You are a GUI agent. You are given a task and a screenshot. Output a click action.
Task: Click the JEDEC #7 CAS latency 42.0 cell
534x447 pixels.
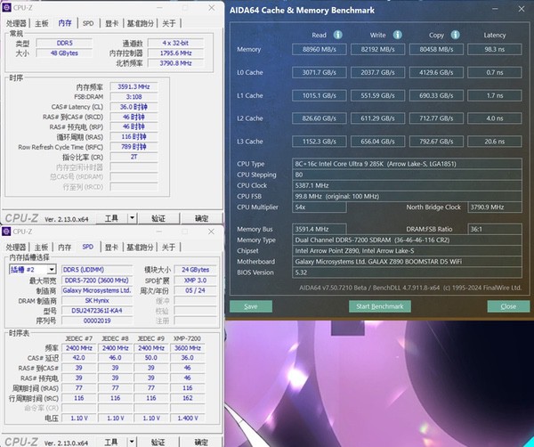(78, 358)
